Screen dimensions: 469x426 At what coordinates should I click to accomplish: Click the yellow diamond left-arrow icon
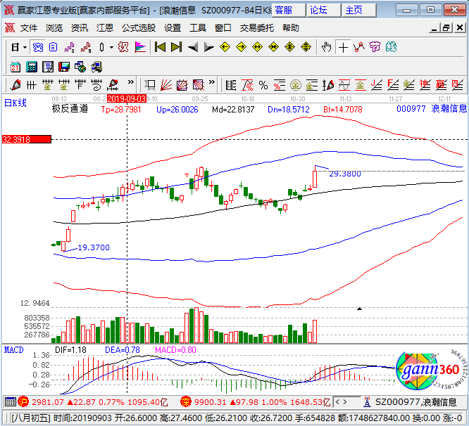[225, 47]
